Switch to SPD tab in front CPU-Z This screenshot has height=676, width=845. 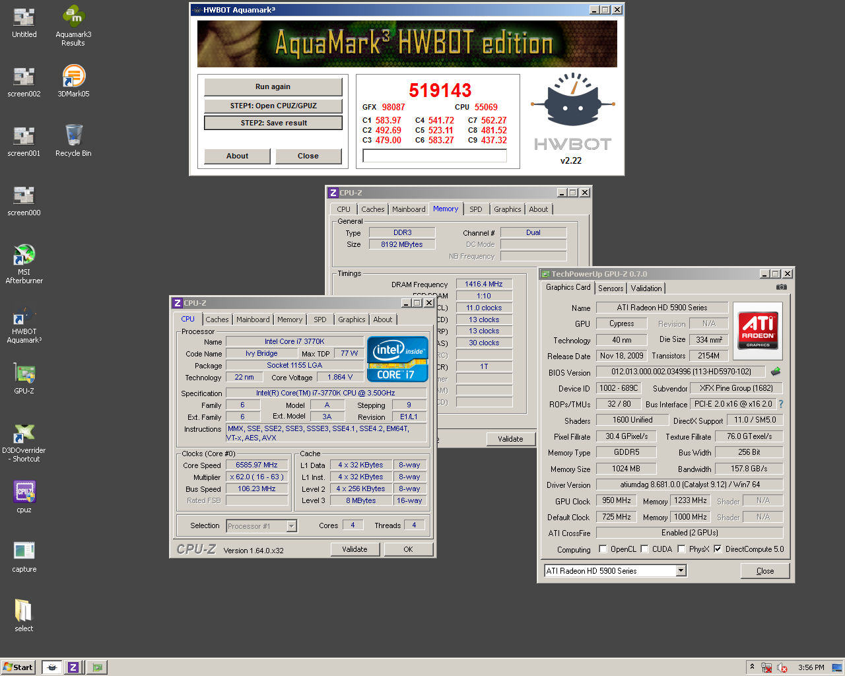[320, 320]
